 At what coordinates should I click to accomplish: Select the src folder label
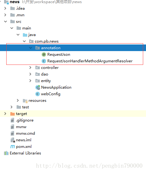click(19, 22)
